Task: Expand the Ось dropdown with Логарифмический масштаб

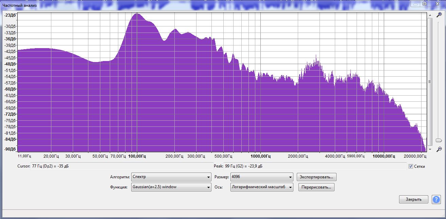Action: click(261, 187)
